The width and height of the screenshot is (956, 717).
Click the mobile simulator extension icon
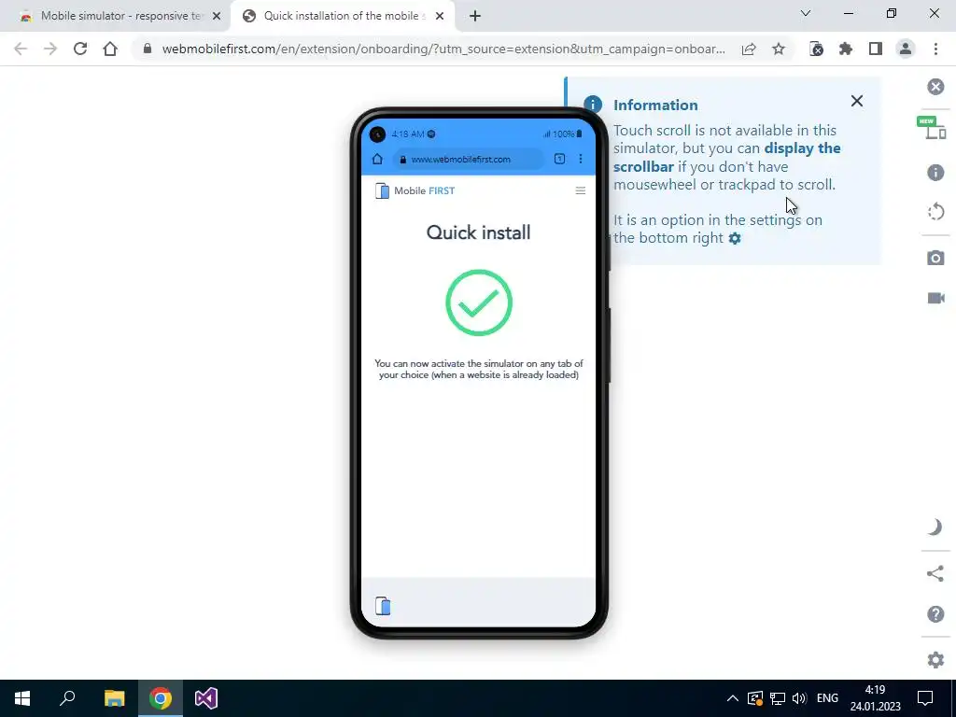pyautogui.click(x=816, y=49)
